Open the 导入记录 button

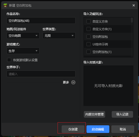pos(122,114)
